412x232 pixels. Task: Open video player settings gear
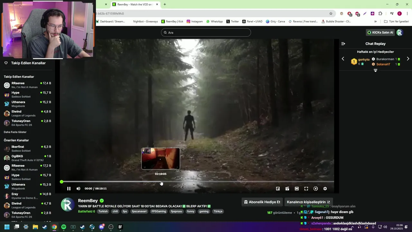[x=325, y=188]
